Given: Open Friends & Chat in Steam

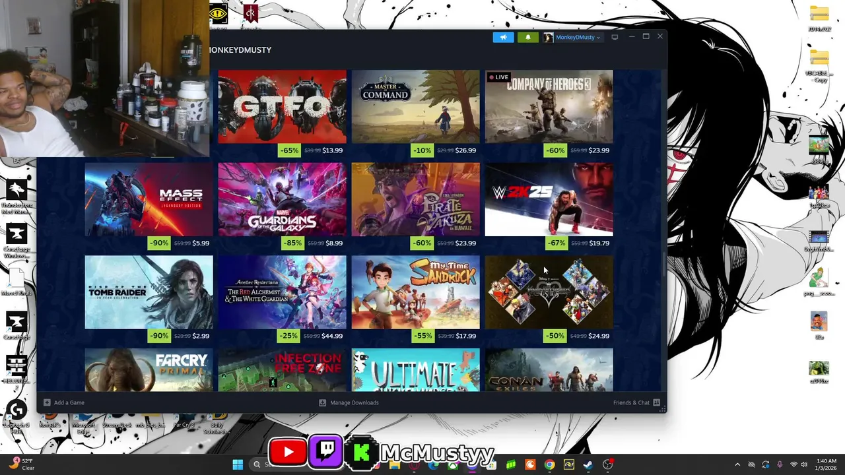Looking at the screenshot, I should pos(636,402).
